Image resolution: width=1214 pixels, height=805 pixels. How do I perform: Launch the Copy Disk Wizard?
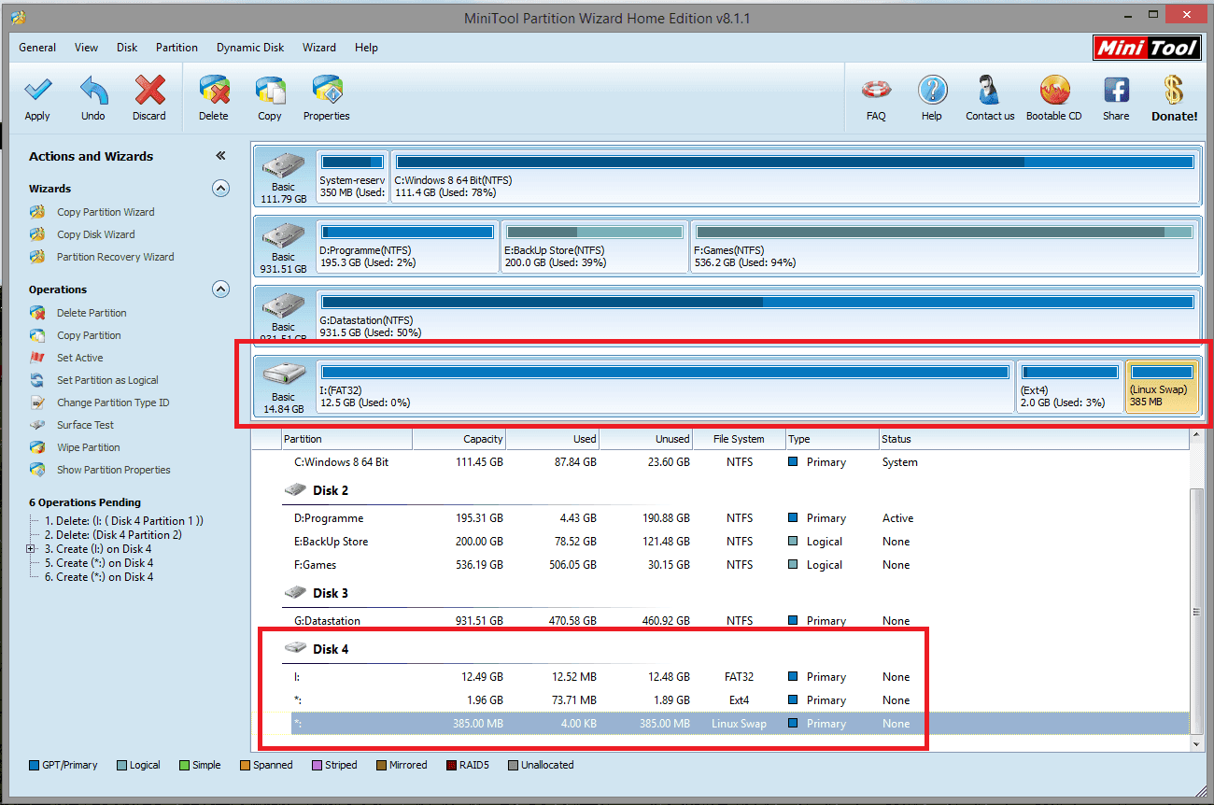click(x=95, y=234)
